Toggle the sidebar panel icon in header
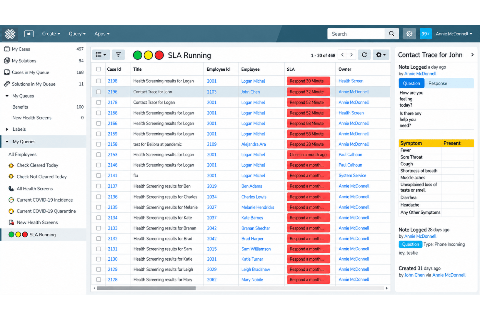The width and height of the screenshot is (480, 320). [29, 34]
